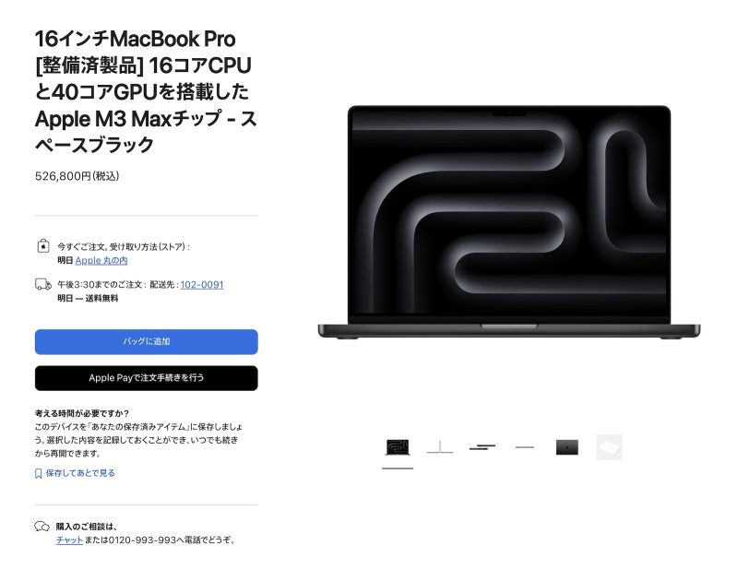This screenshot has width=738, height=569.
Task: Click the 考える時間が必要ですか？ heading
Action: coord(82,413)
